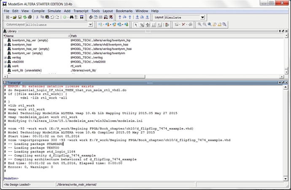The width and height of the screenshot is (291, 190).
Task: Click the Break simulation red X icon
Action: [x=111, y=17]
